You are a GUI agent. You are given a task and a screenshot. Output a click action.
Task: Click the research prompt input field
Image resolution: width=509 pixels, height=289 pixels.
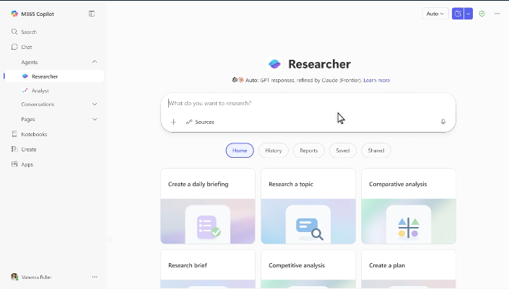click(x=303, y=103)
